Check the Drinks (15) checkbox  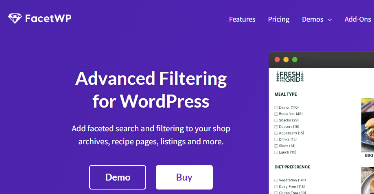pyautogui.click(x=276, y=139)
